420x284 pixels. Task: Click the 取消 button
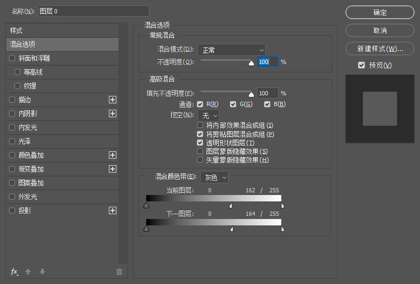(380, 30)
